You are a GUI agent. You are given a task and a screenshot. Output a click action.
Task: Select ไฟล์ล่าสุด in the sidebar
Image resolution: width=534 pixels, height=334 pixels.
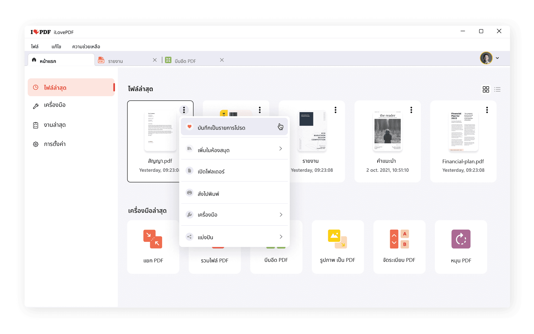click(71, 87)
